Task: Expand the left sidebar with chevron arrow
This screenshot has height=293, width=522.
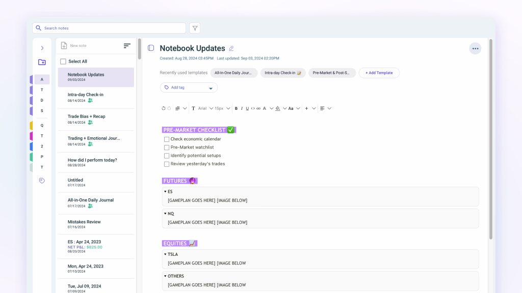Action: pos(42,48)
